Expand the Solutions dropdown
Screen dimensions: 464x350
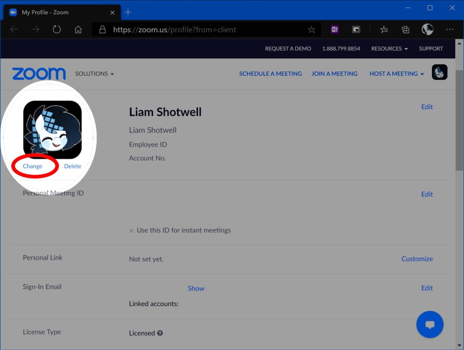point(94,74)
